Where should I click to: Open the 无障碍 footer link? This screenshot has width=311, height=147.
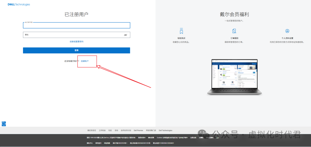click(x=201, y=138)
